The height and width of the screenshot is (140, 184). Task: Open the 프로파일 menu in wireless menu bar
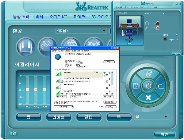pyautogui.click(x=76, y=51)
